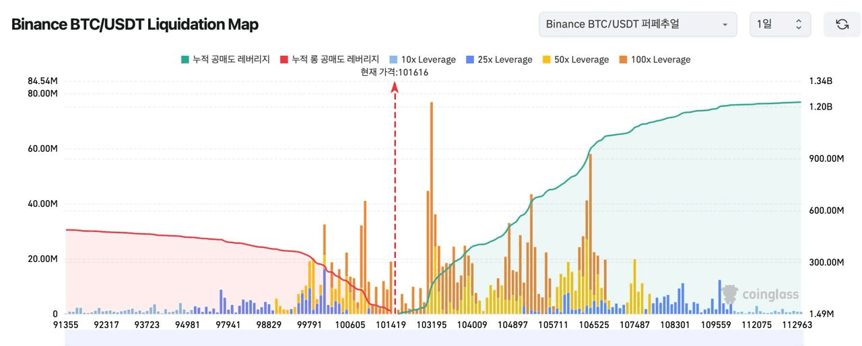Toggle the 누적 공매도 레버리지 legend series
Screen dimensions: 862x346
[226, 59]
